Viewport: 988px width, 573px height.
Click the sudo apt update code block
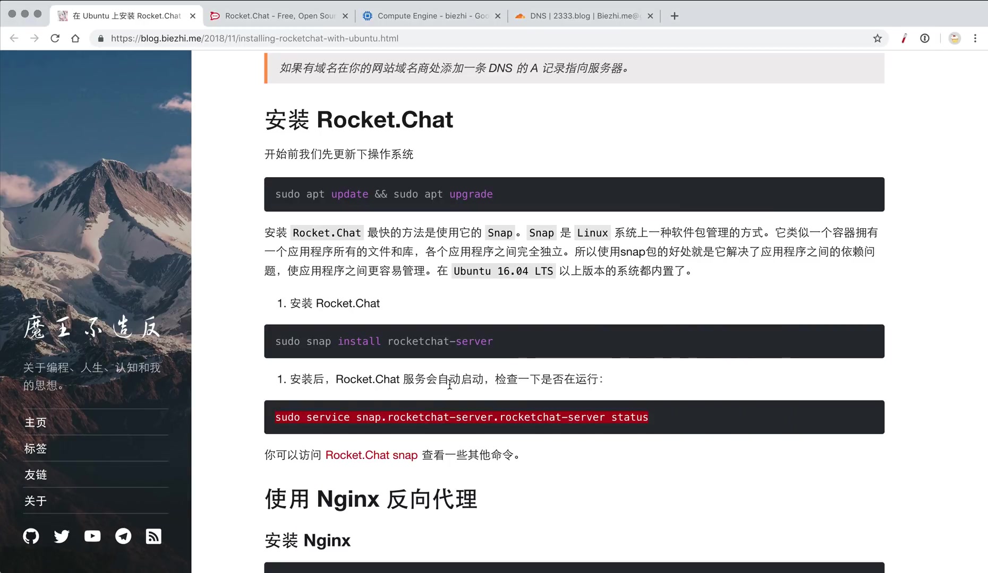point(574,194)
